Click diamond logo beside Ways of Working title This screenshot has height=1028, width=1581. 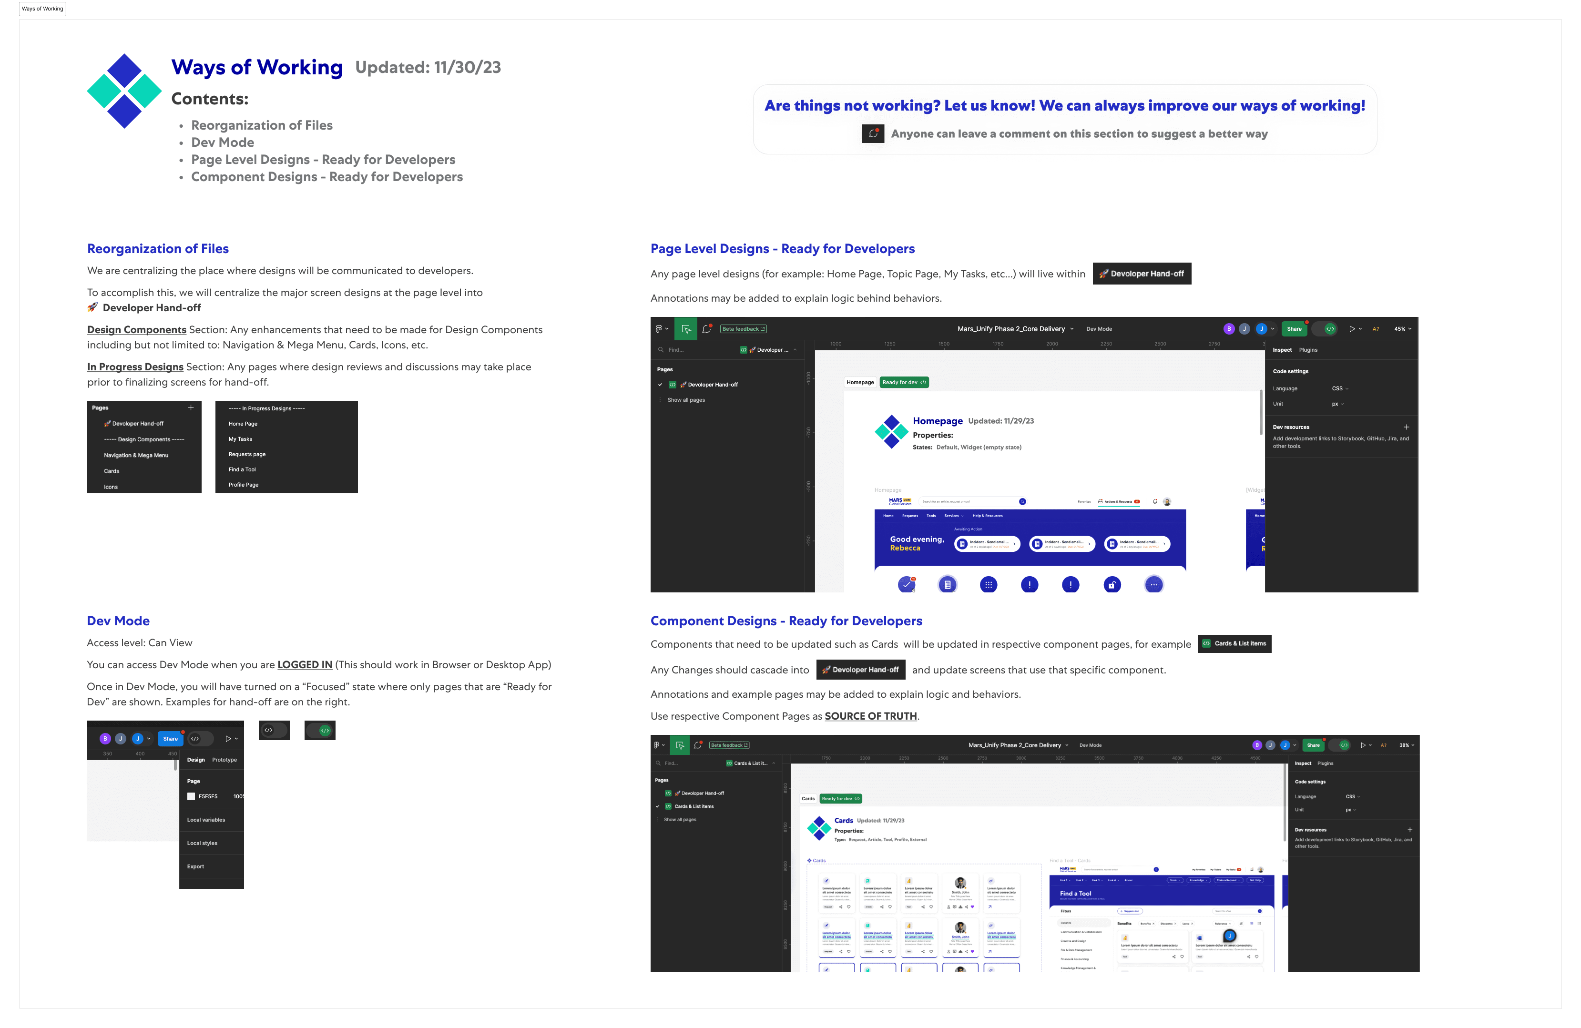tap(124, 91)
